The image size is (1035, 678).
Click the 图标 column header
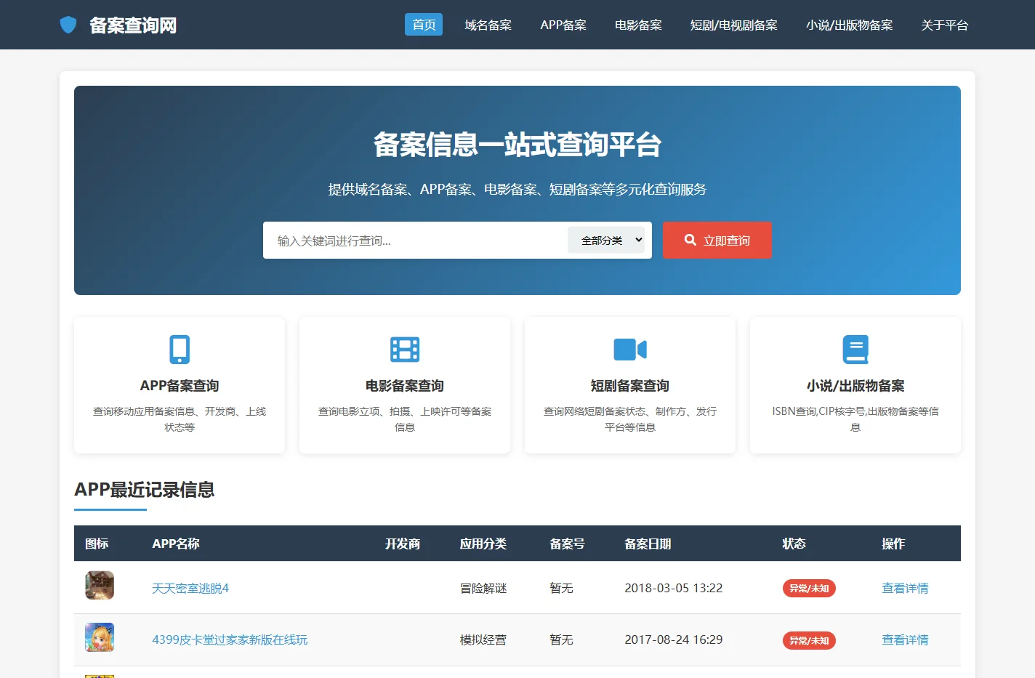click(x=97, y=544)
